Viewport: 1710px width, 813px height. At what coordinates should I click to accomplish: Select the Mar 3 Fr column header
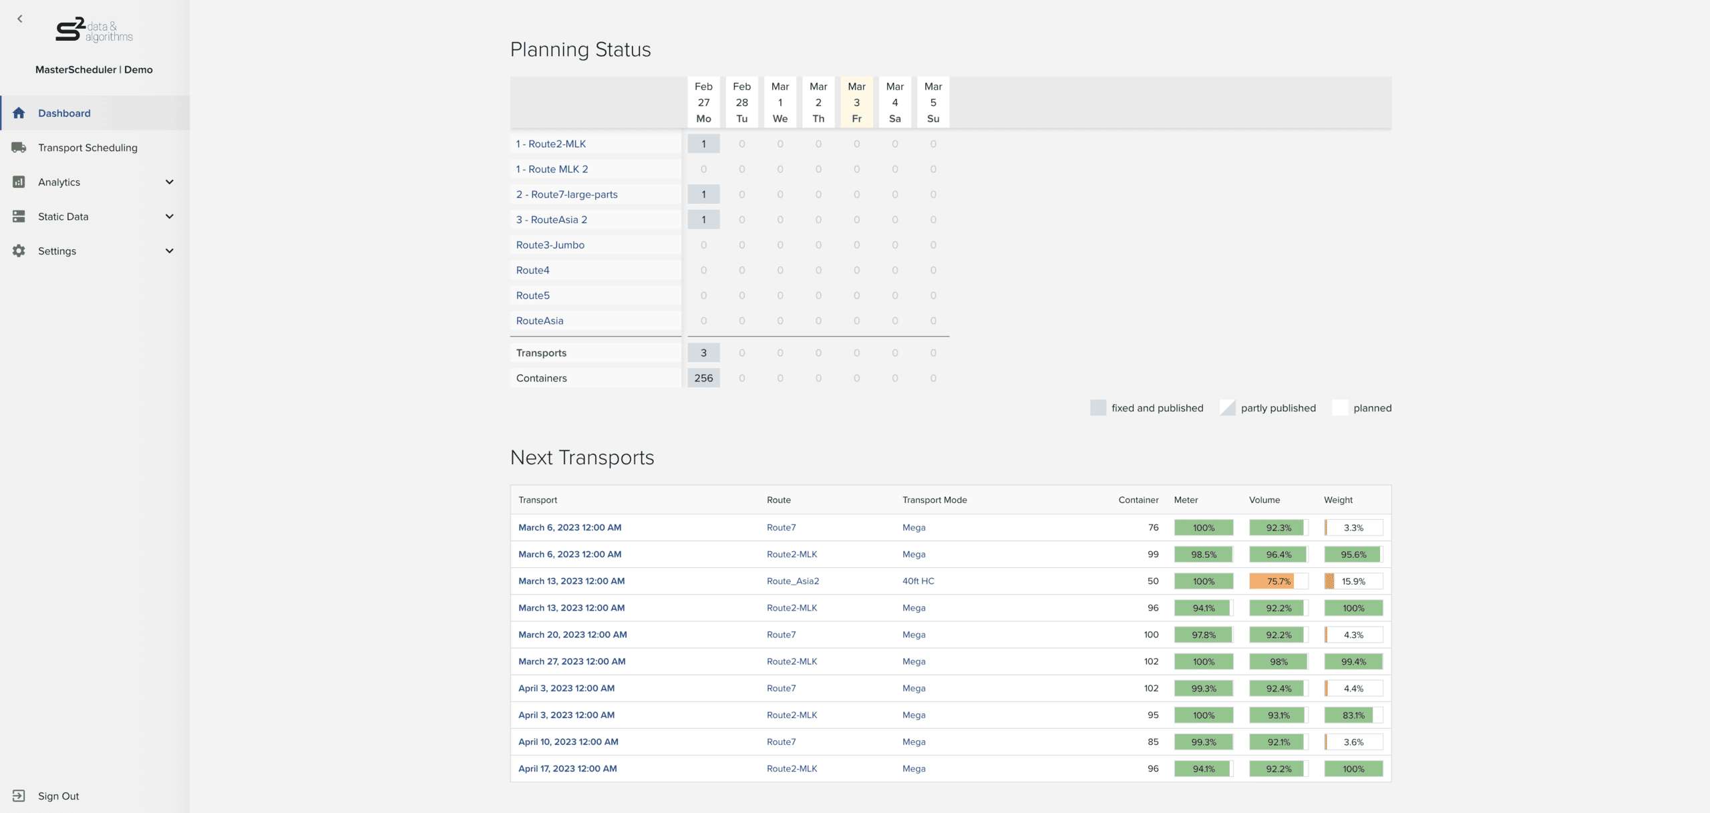pyautogui.click(x=856, y=102)
